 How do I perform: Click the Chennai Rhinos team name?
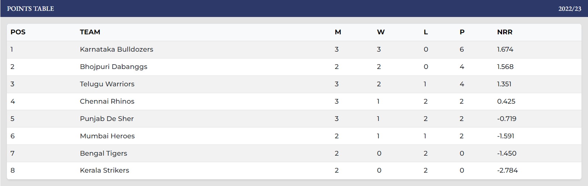click(x=107, y=101)
